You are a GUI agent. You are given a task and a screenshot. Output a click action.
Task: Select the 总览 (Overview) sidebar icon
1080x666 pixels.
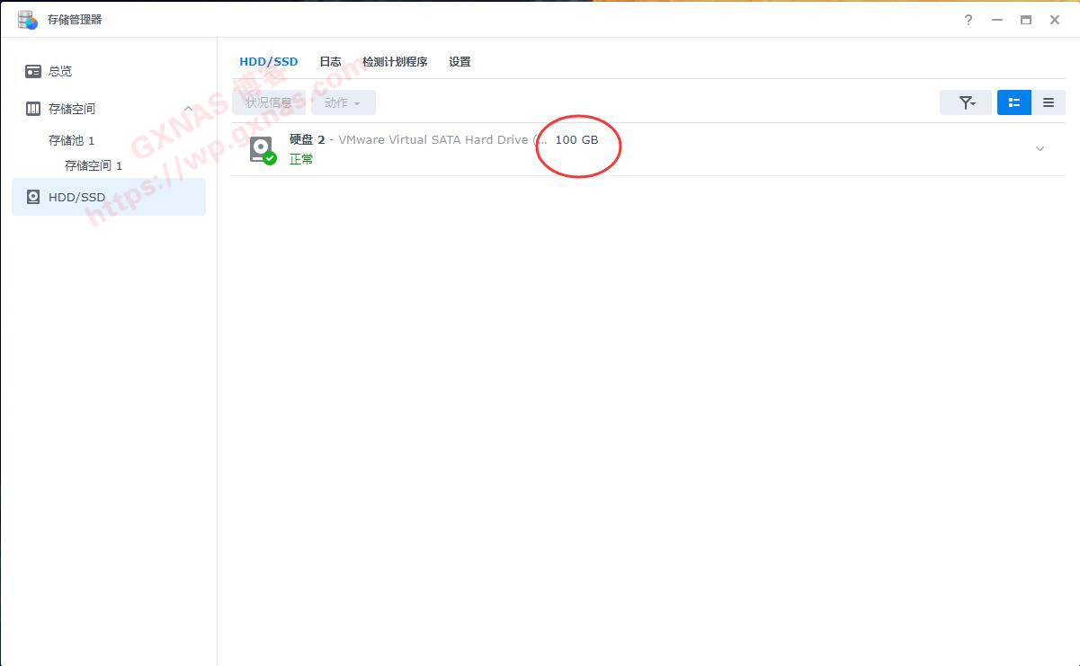pyautogui.click(x=32, y=71)
